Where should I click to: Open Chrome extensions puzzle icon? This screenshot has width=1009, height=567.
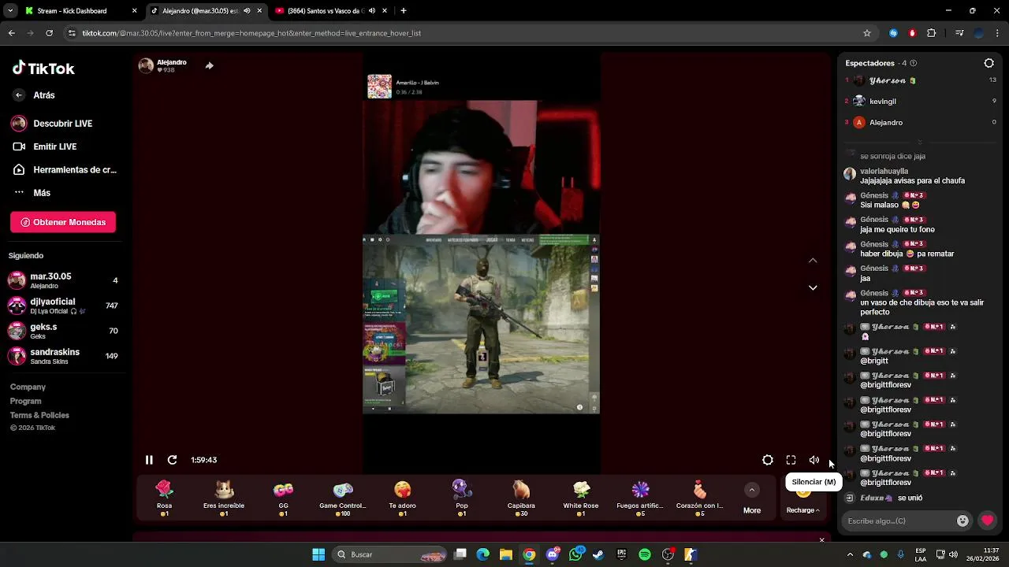coord(931,33)
